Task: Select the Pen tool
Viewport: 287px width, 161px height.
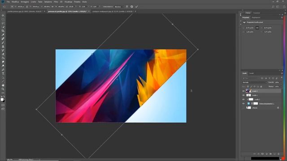Action: 3,70
